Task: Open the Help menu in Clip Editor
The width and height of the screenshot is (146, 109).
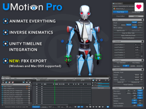Action: click(15, 78)
